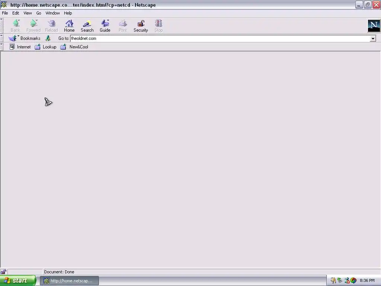Open the View menu
Image resolution: width=381 pixels, height=286 pixels.
point(28,13)
